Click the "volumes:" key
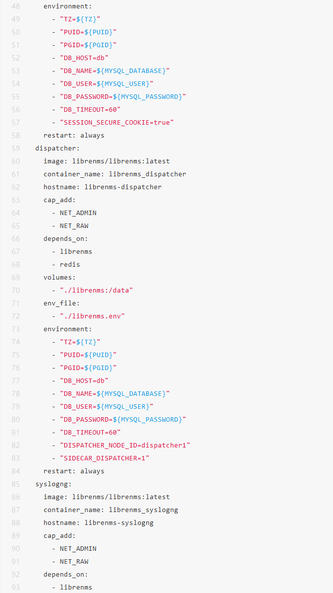Viewport: 333px width, 593px height. [x=59, y=277]
